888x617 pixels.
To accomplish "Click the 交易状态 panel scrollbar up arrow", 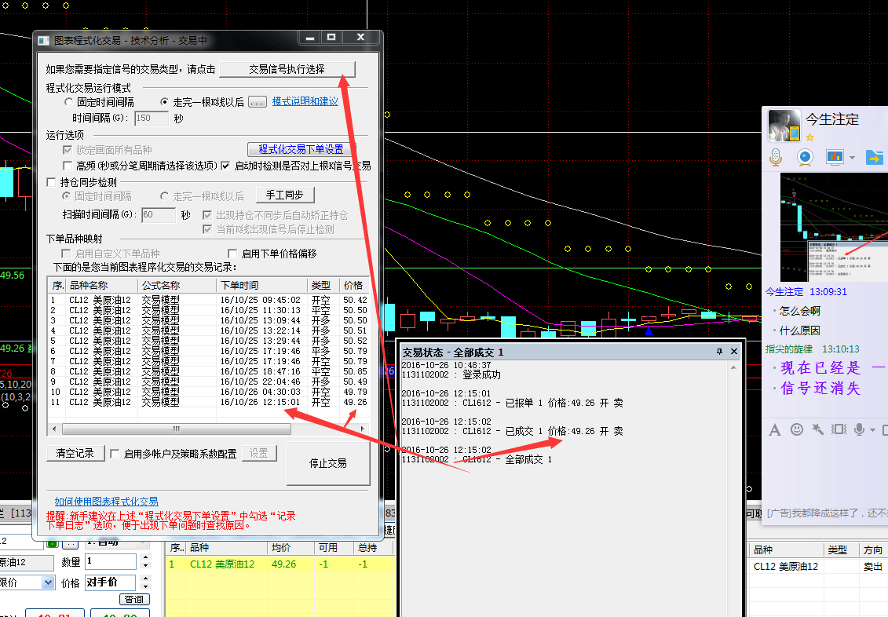I will pos(733,367).
